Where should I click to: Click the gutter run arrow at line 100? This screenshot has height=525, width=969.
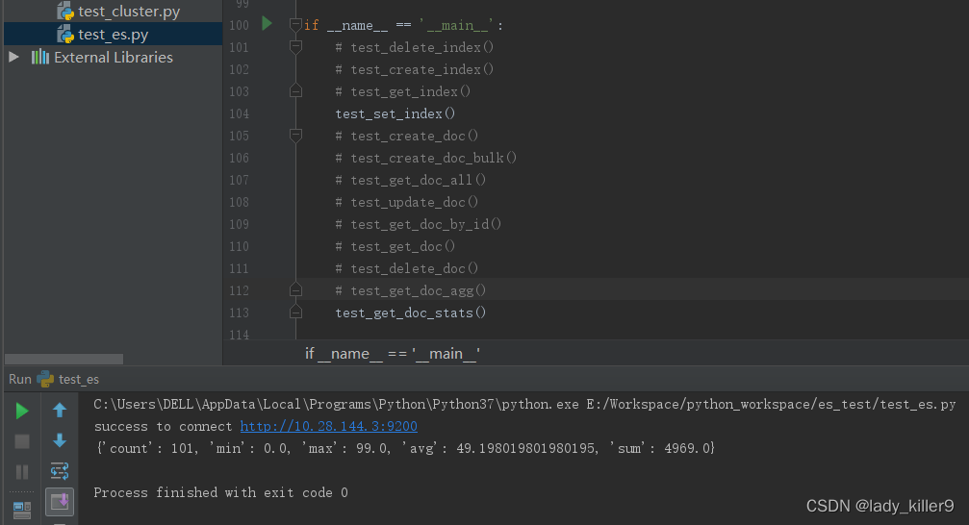(267, 23)
